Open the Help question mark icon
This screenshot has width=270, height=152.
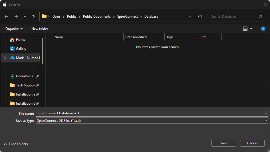click(263, 29)
